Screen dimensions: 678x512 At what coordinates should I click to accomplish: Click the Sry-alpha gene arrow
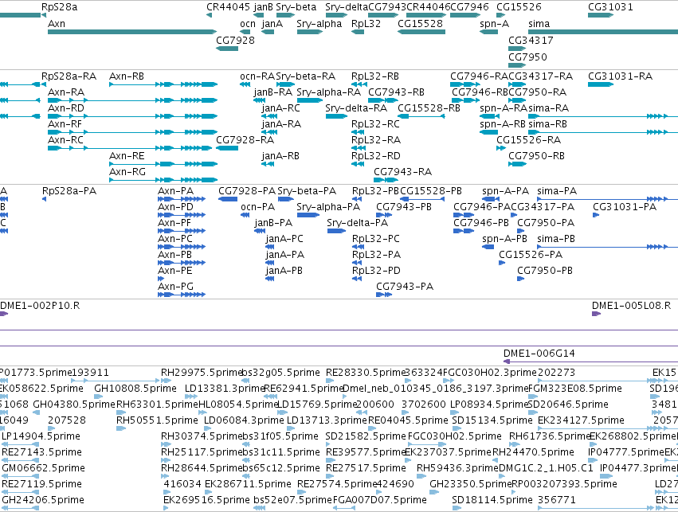click(310, 32)
